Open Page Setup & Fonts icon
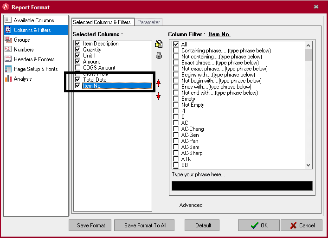The width and height of the screenshot is (328, 238). (8, 69)
